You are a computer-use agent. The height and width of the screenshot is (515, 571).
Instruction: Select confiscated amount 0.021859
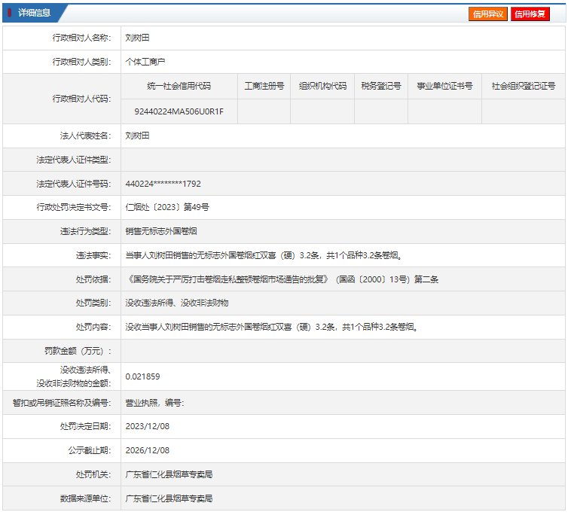coord(142,376)
